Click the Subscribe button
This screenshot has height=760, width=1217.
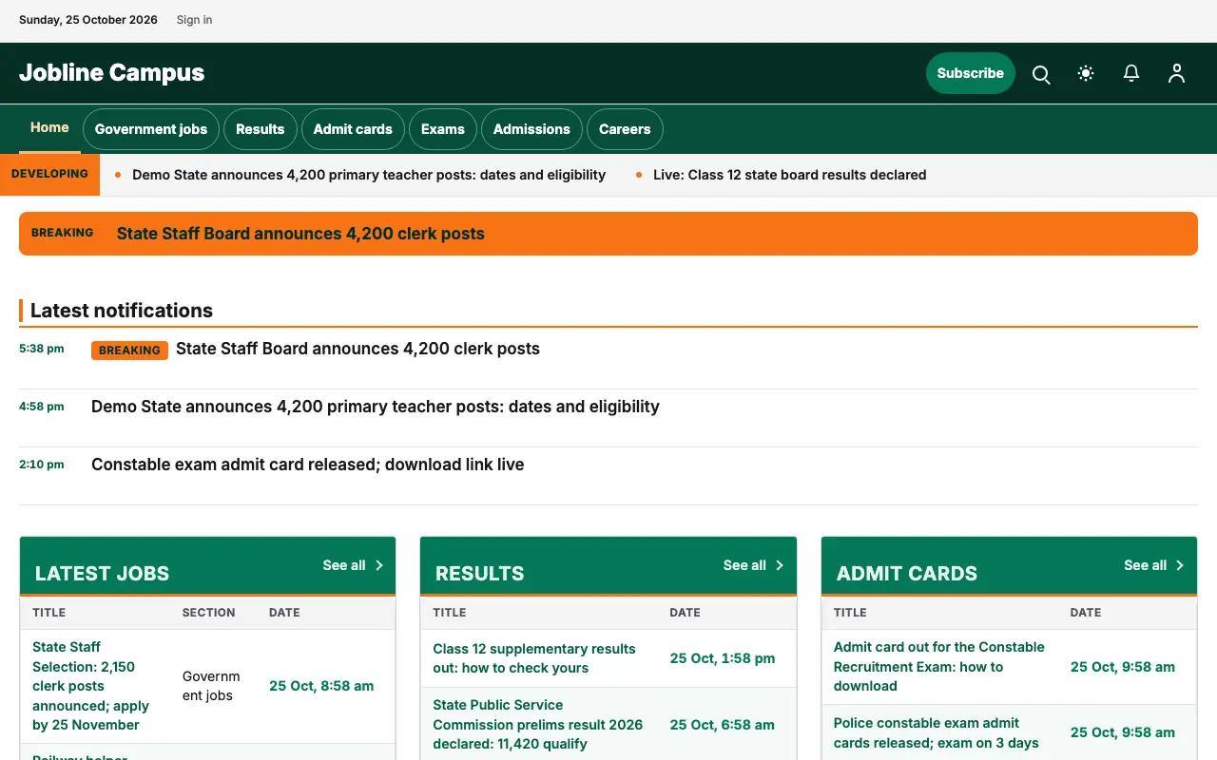pyautogui.click(x=970, y=73)
